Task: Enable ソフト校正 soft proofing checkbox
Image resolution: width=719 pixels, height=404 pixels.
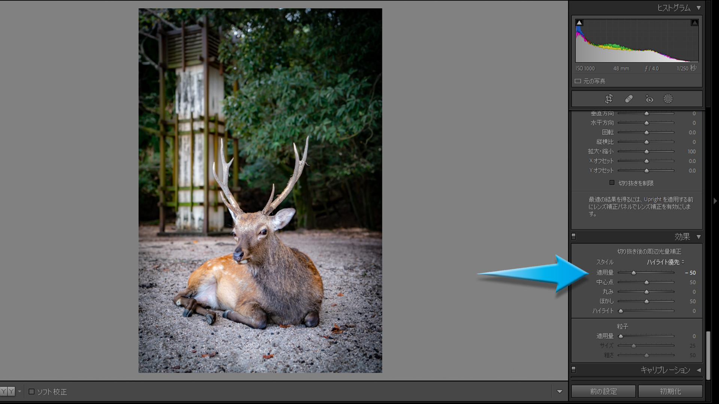Action: (x=32, y=392)
